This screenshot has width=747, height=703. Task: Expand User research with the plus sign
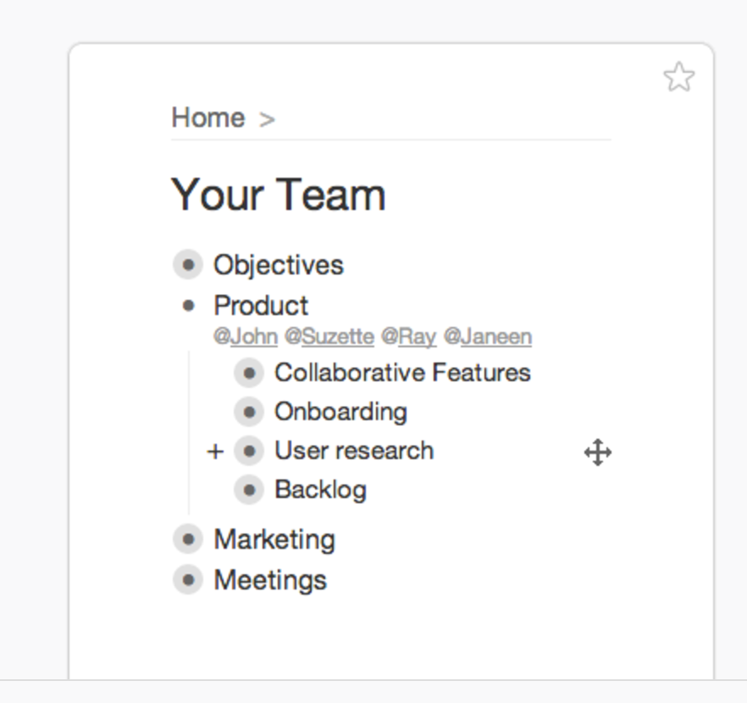click(215, 451)
